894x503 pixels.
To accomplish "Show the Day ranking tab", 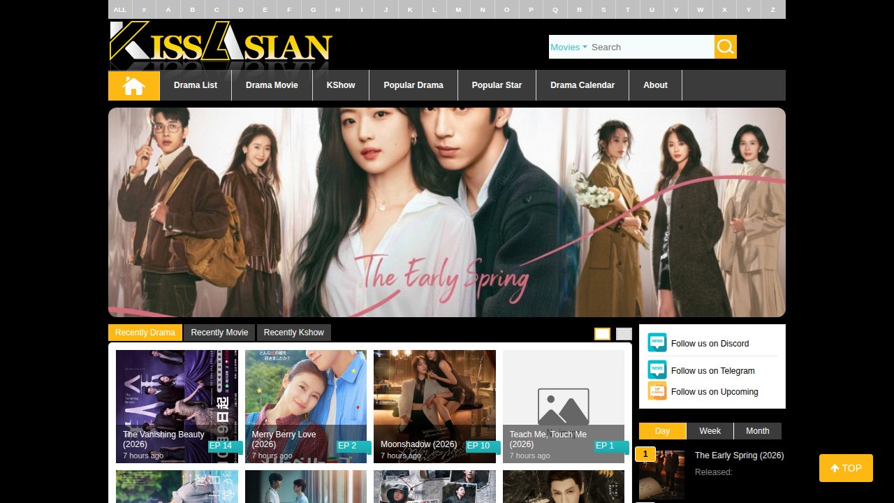I will coord(662,431).
